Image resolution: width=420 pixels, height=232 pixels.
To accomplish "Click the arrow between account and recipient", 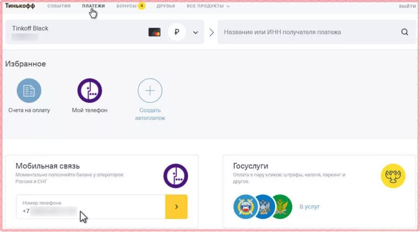I will coord(212,32).
